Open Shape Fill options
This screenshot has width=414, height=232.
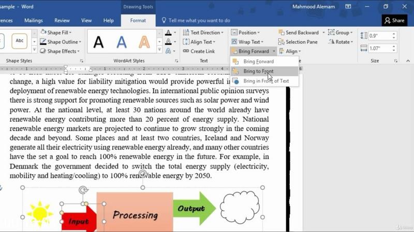(56, 32)
